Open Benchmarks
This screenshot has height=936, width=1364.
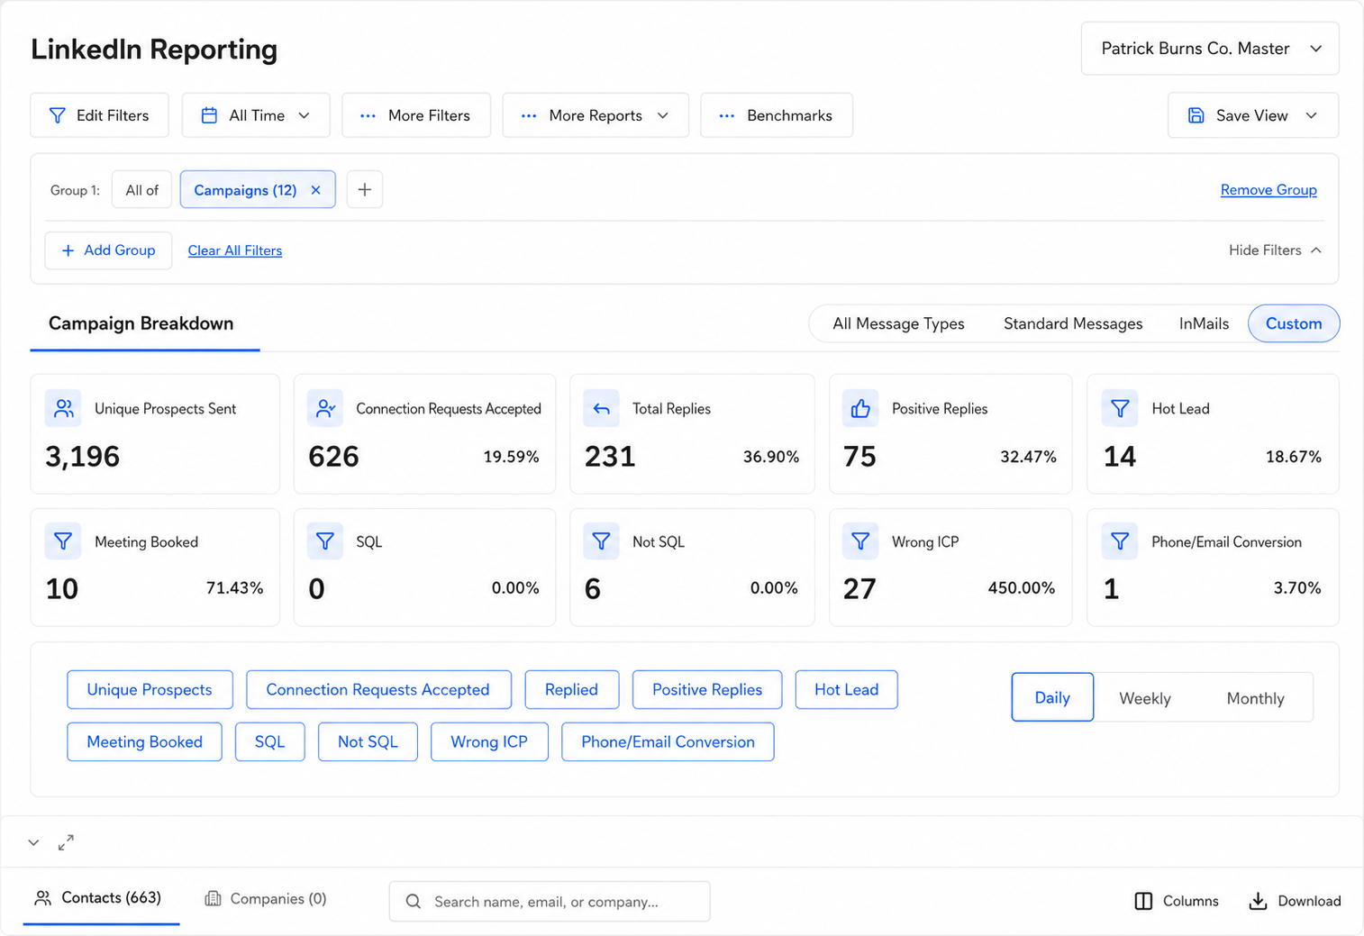(777, 115)
